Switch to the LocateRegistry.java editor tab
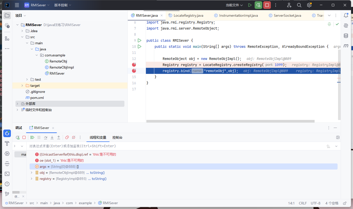 click(x=188, y=15)
